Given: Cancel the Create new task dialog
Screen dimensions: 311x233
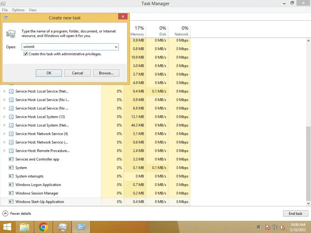Looking at the screenshot, I should pos(77,73).
